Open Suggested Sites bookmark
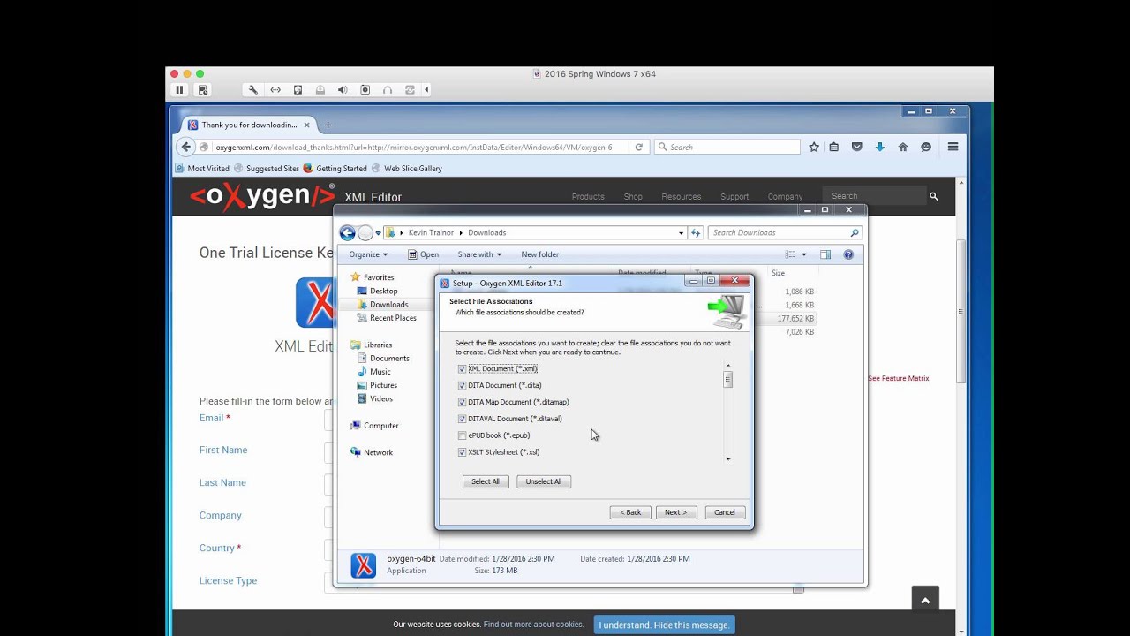The height and width of the screenshot is (636, 1130). coord(267,168)
